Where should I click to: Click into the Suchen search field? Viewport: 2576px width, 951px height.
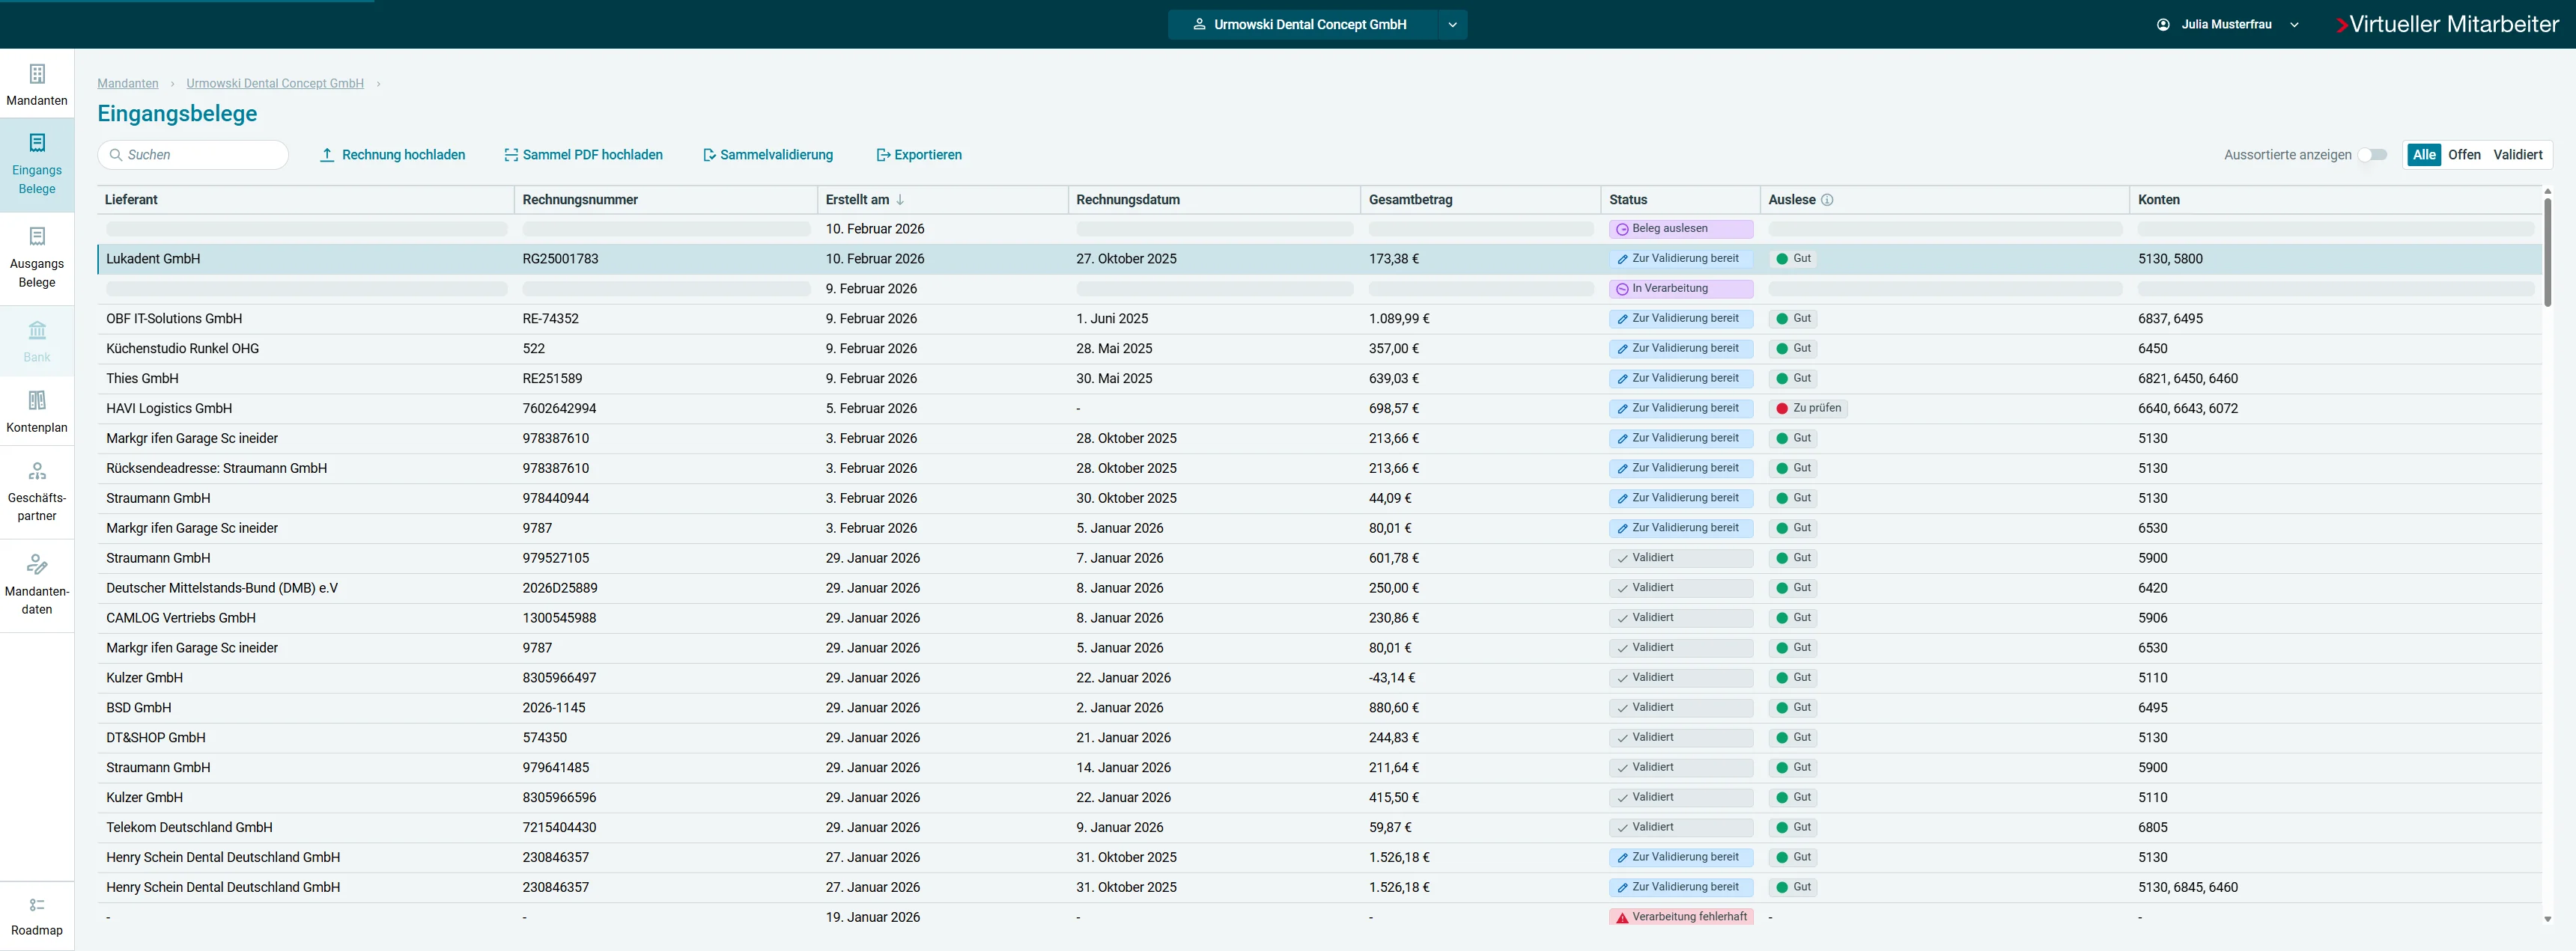coord(193,155)
